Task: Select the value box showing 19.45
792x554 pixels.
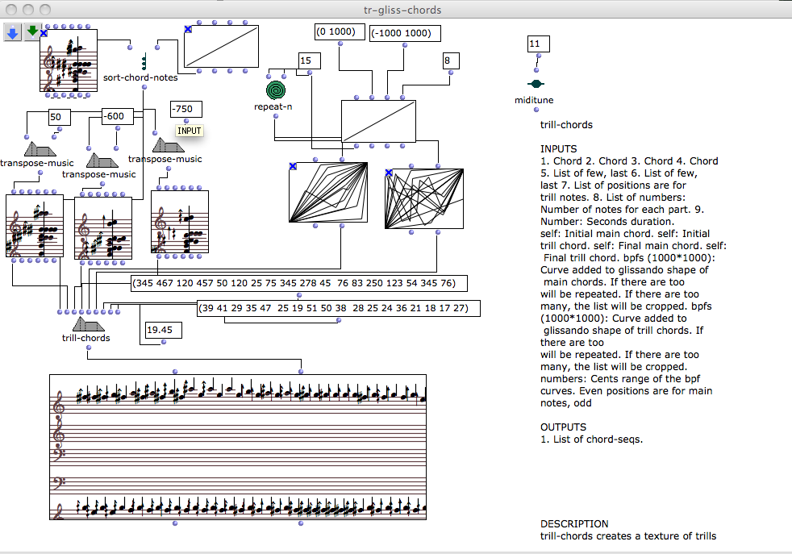Action: pyautogui.click(x=164, y=330)
